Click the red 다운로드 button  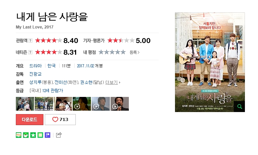coord(30,120)
